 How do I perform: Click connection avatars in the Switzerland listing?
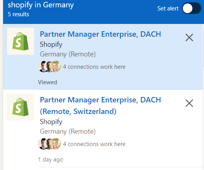pyautogui.click(x=49, y=144)
